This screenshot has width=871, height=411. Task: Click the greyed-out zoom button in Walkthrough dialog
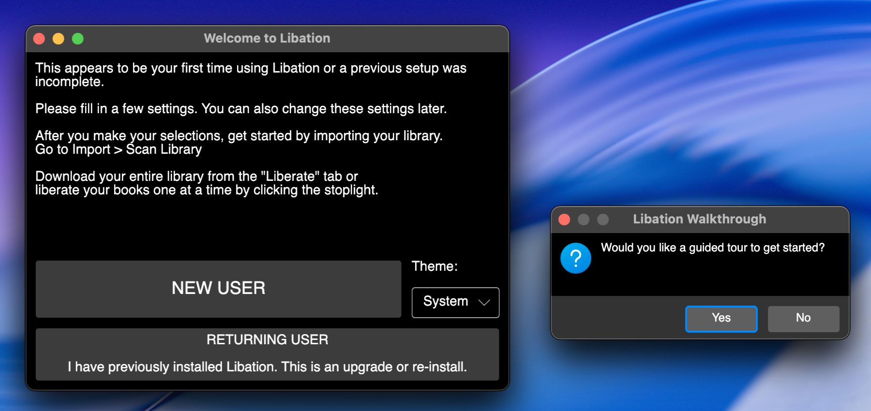(x=603, y=220)
